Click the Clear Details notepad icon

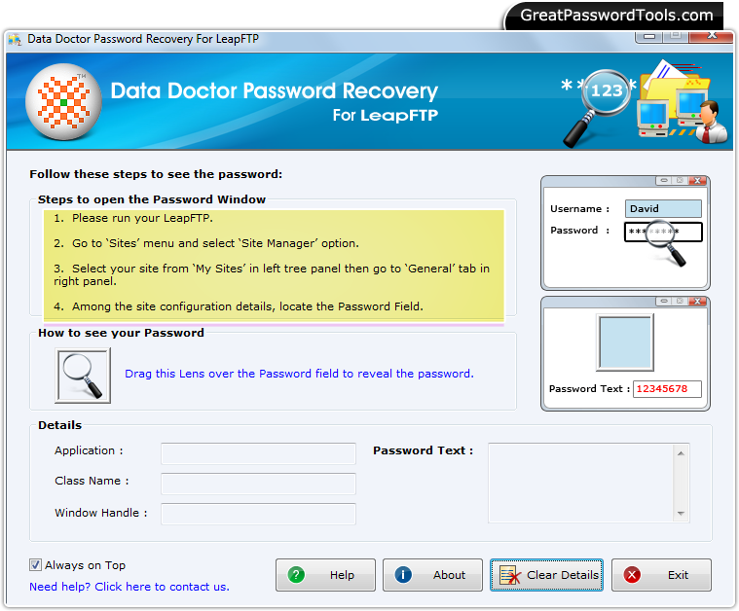tap(510, 575)
